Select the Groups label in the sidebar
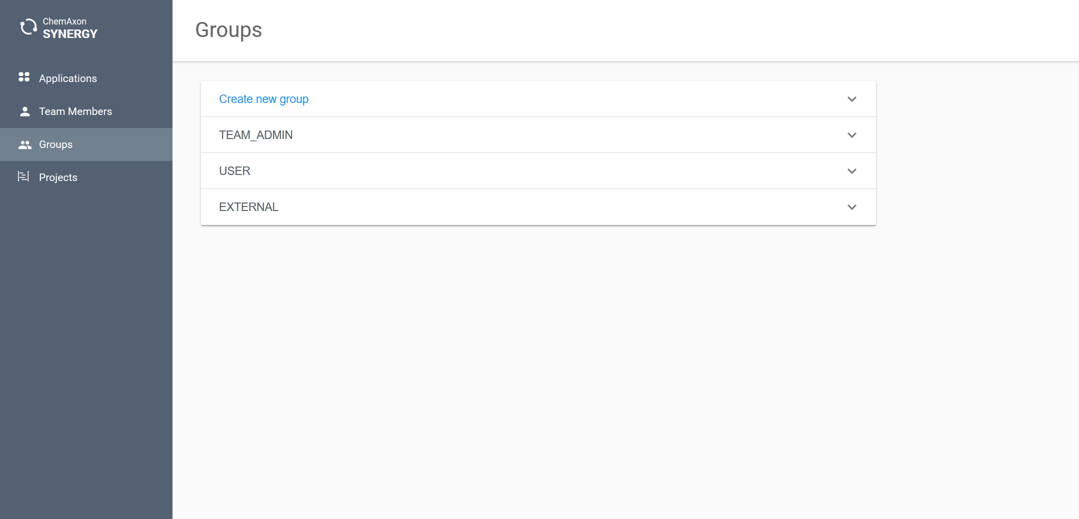Image resolution: width=1079 pixels, height=519 pixels. point(55,144)
